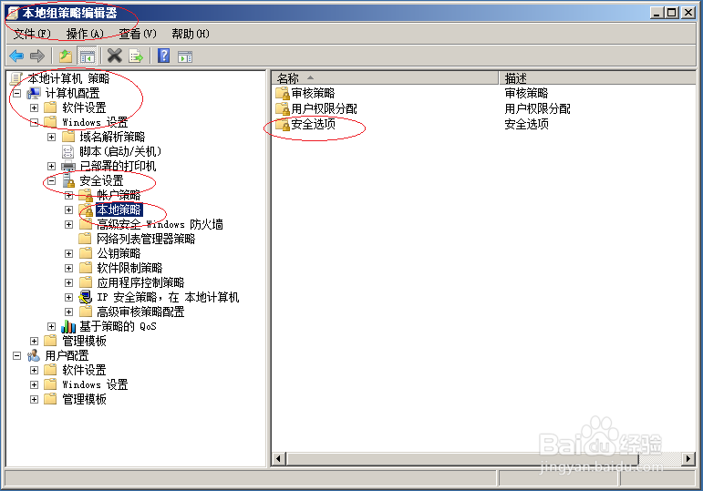Sort by the 名称 column header
The height and width of the screenshot is (491, 703).
[x=385, y=78]
